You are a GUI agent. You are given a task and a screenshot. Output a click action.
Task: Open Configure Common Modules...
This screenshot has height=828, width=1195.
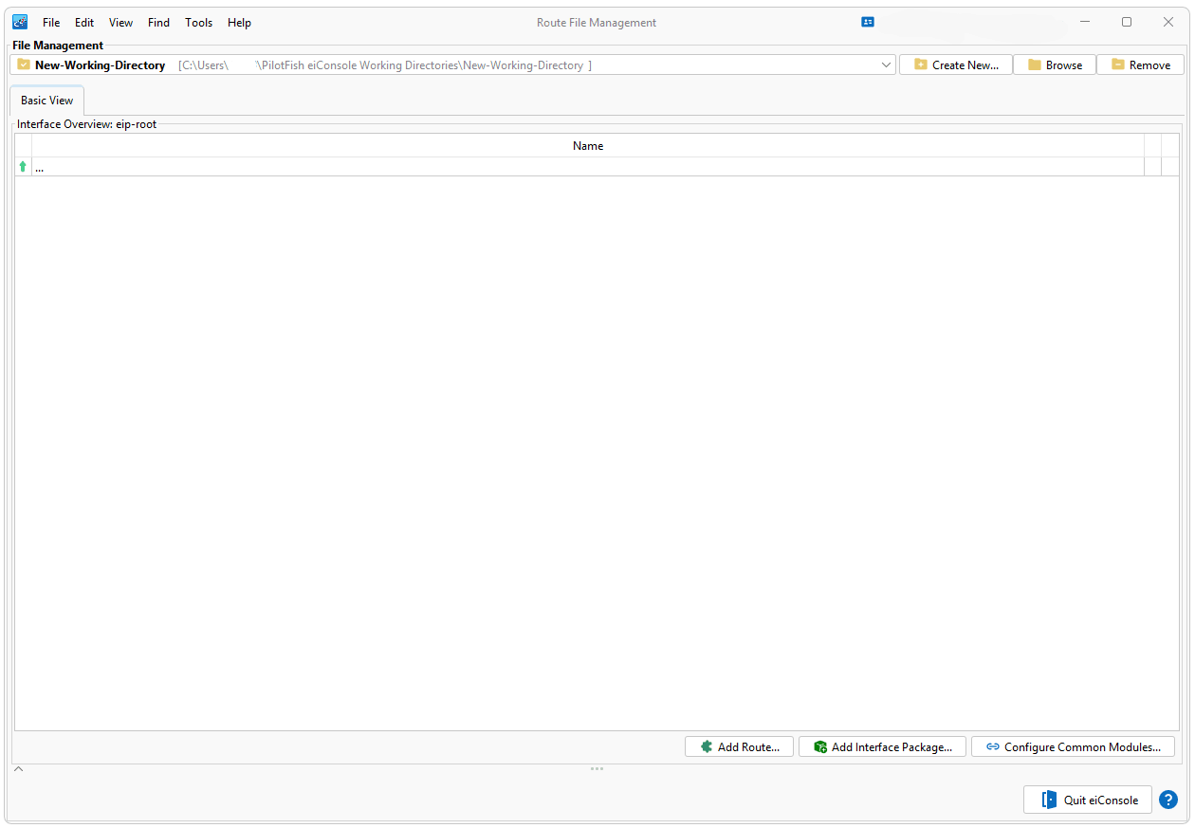tap(1073, 746)
